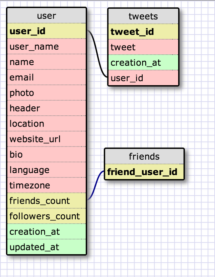Select the friends table header
This screenshot has width=215, height=277.
coord(144,157)
